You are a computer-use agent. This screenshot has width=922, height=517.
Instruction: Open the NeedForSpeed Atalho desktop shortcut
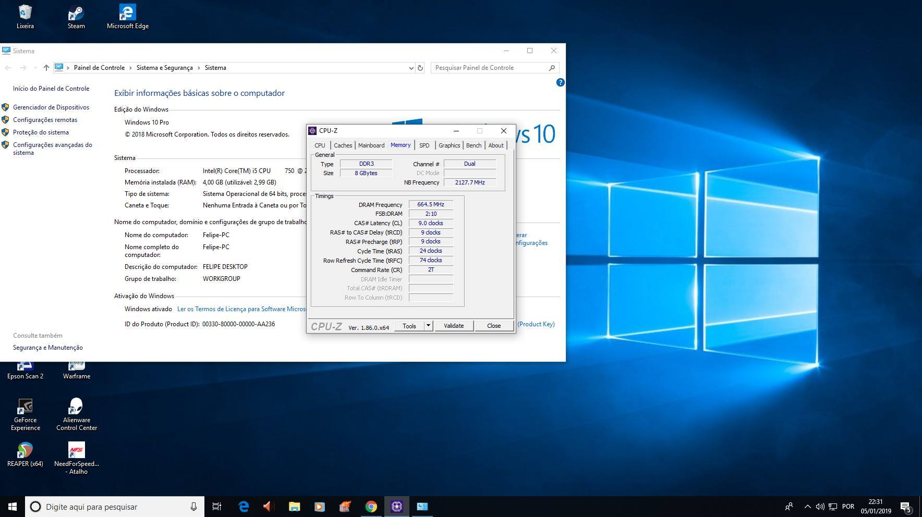point(77,459)
